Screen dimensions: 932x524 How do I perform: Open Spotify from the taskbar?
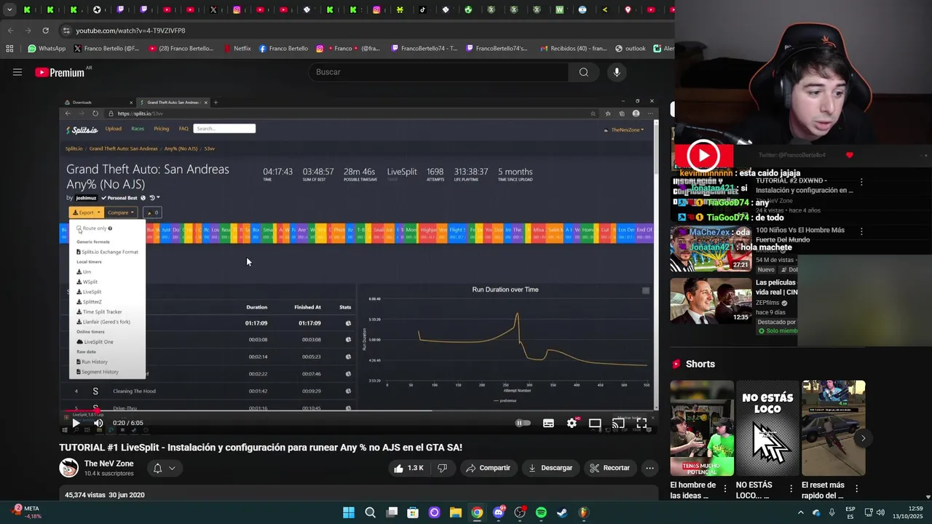pos(541,512)
